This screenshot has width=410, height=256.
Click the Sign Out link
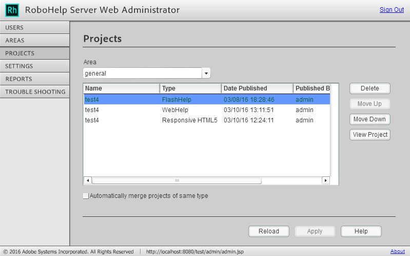click(x=392, y=10)
